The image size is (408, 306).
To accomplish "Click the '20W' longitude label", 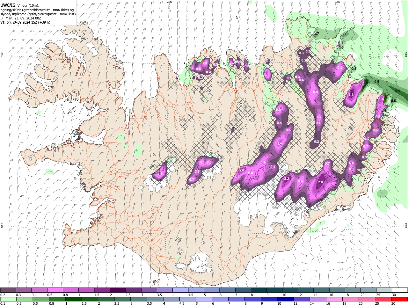I will 170,2.
